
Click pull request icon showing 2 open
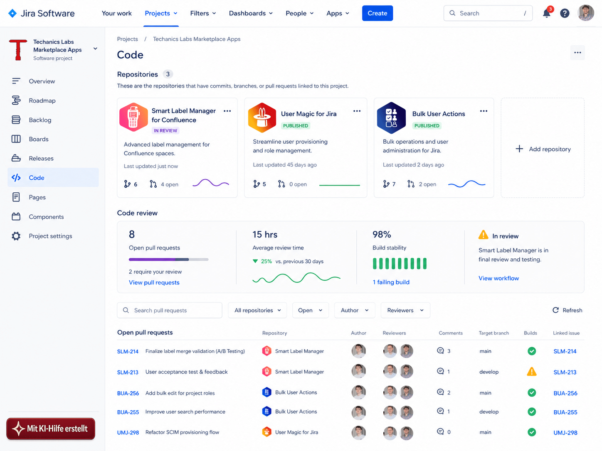coord(411,184)
